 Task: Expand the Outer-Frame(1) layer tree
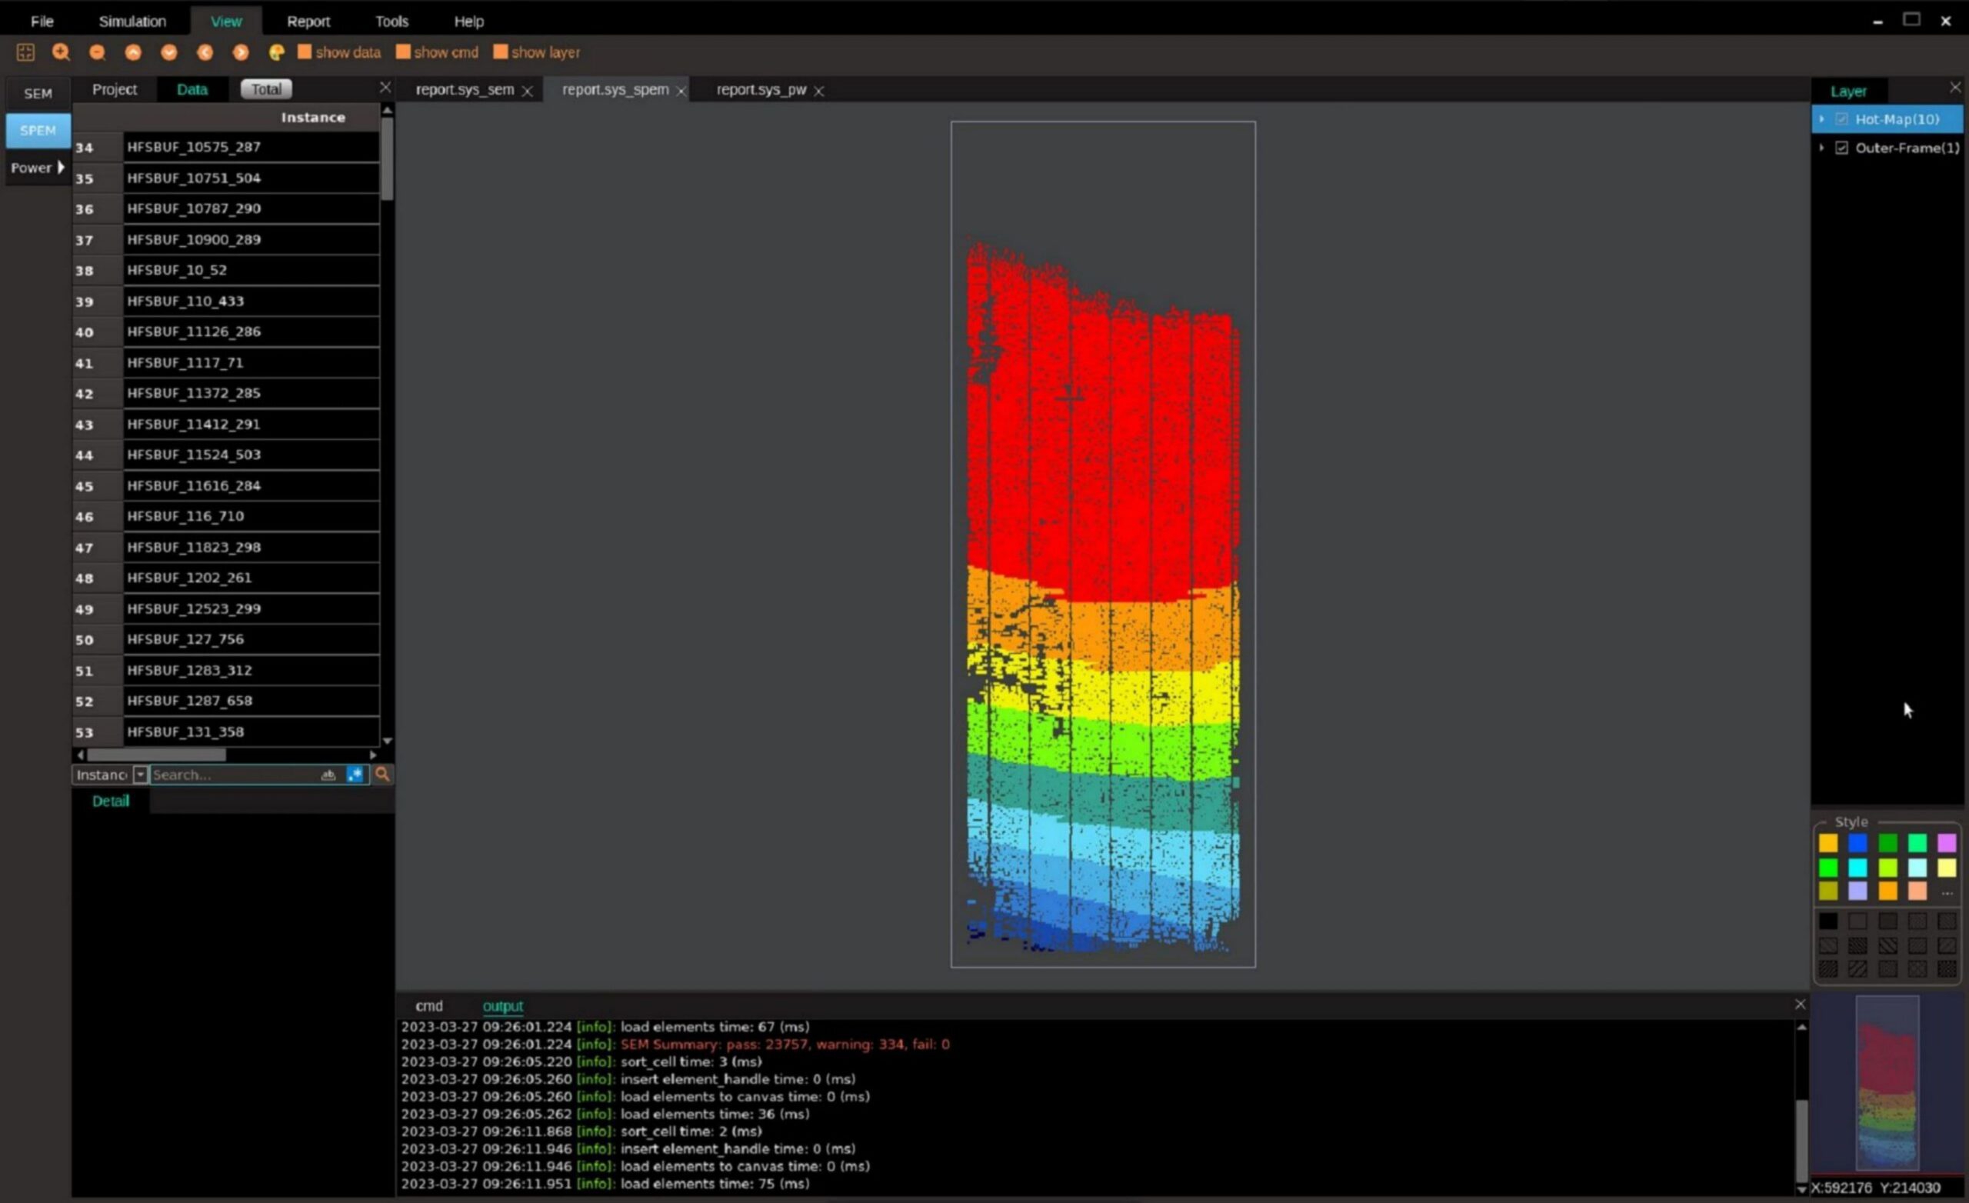[1822, 148]
